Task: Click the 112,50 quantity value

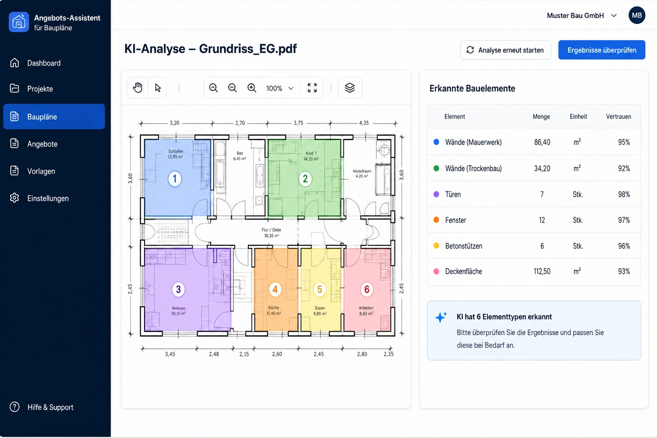Action: pos(542,271)
